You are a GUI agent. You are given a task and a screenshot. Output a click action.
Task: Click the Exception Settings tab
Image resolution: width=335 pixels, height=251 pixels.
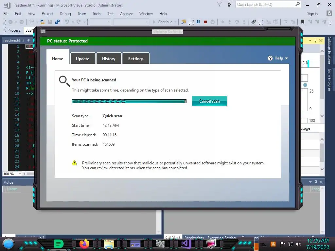222,237
